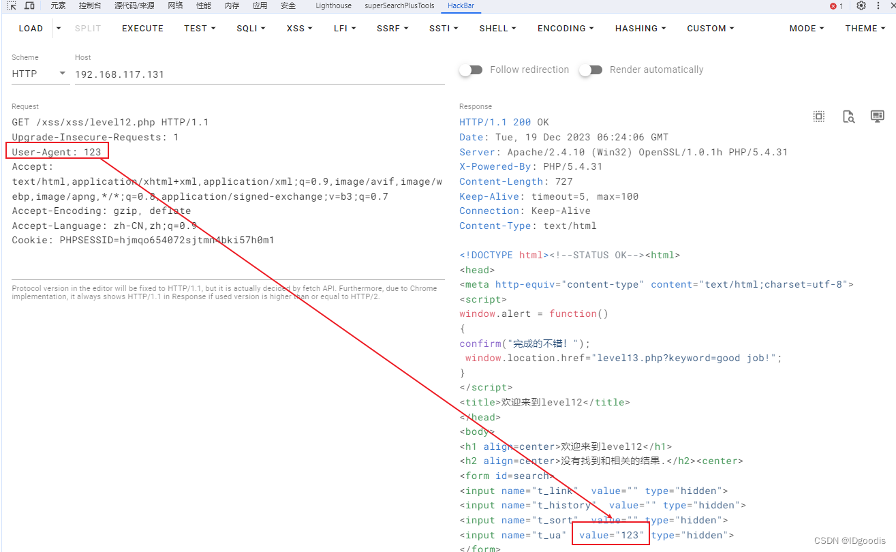Switch to the Lighthouse tab
The width and height of the screenshot is (896, 552).
click(334, 5)
